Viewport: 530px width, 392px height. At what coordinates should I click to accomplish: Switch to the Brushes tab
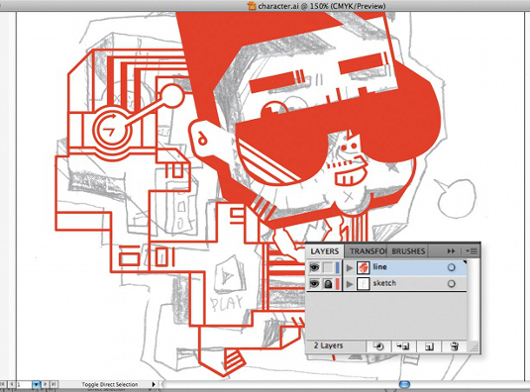[x=408, y=251]
